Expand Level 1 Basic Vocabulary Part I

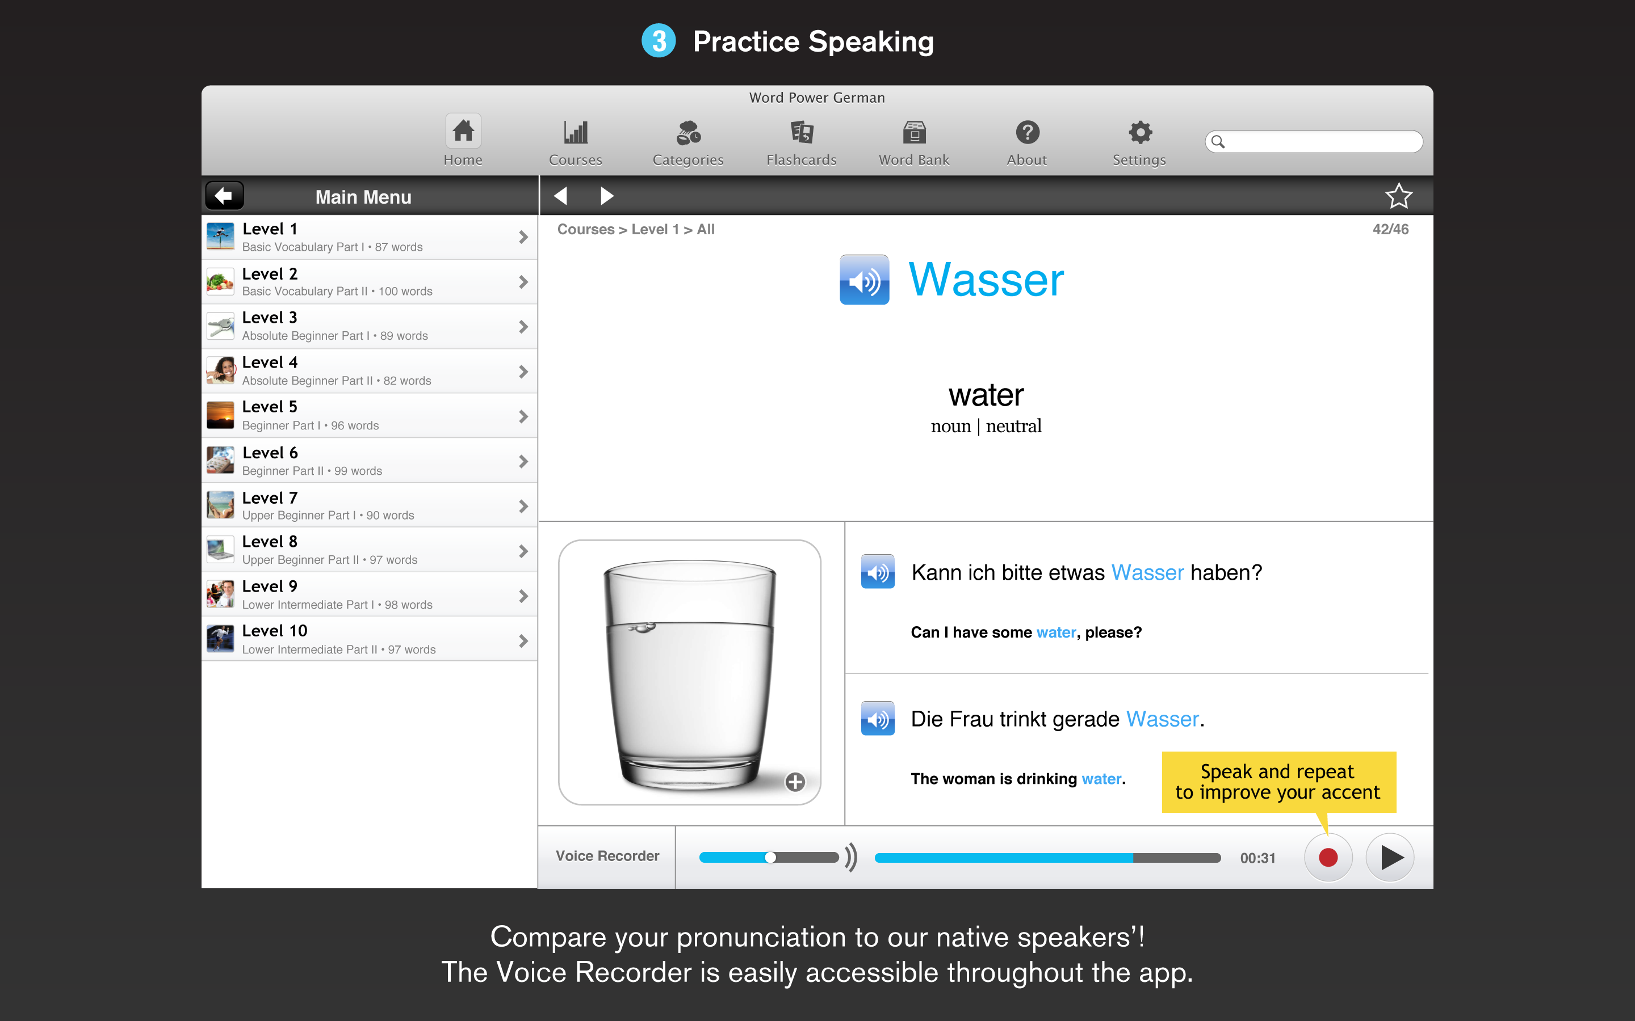click(x=525, y=238)
